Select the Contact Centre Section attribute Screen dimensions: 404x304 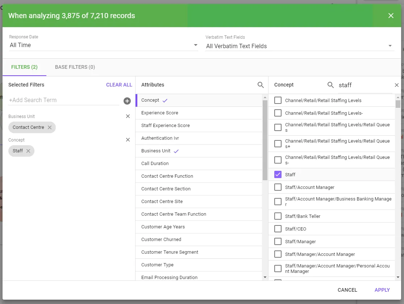pyautogui.click(x=199, y=189)
